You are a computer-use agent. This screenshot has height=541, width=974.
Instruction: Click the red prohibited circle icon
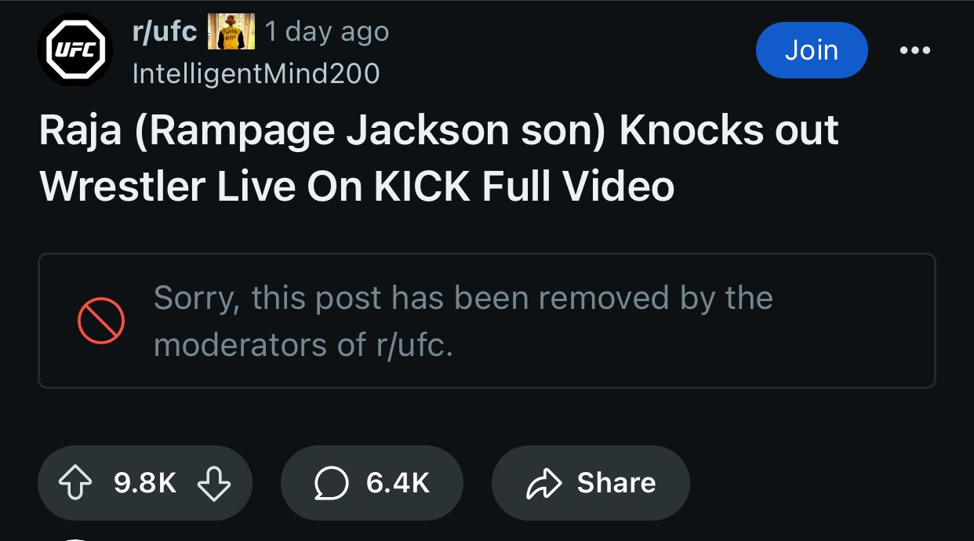pyautogui.click(x=101, y=321)
